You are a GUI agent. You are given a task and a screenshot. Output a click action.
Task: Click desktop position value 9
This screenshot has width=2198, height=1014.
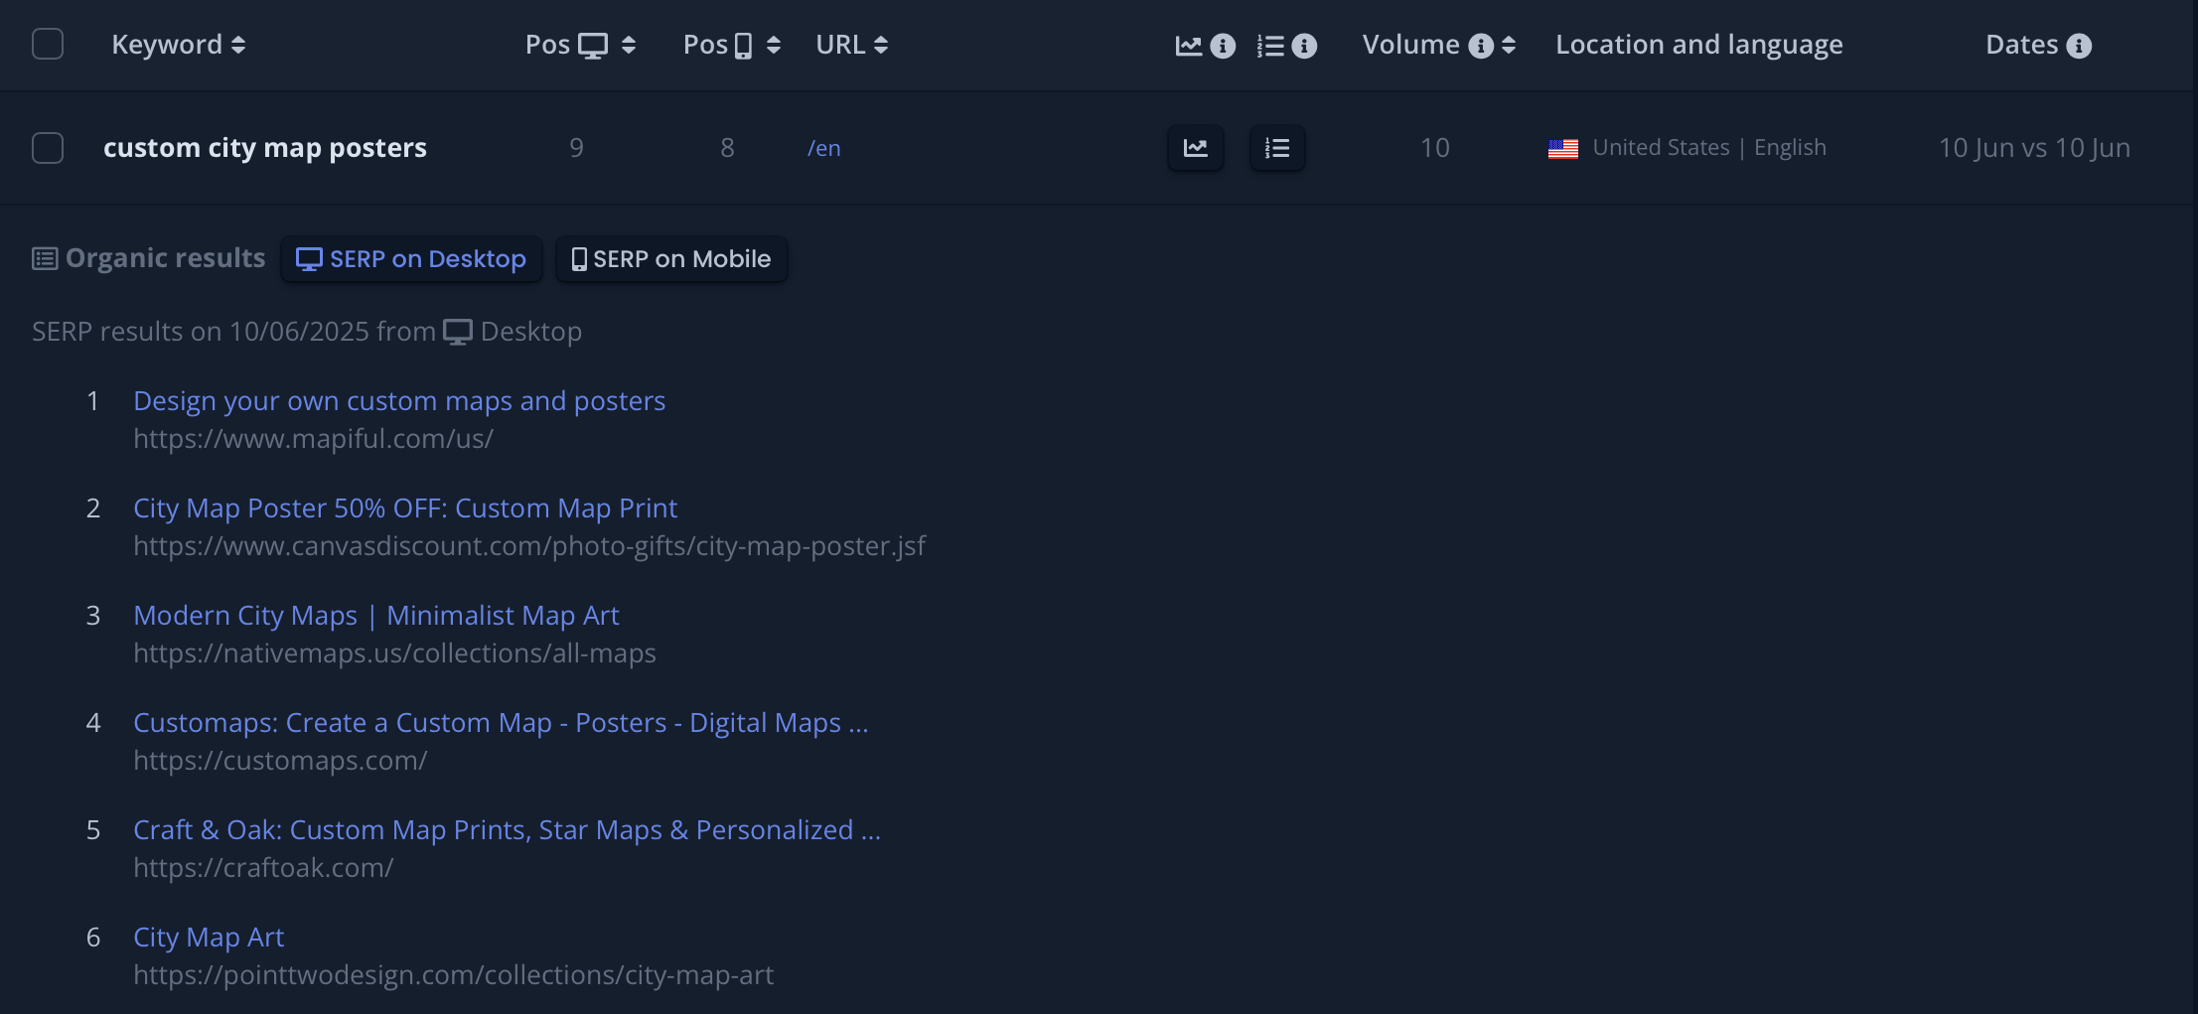(x=576, y=148)
